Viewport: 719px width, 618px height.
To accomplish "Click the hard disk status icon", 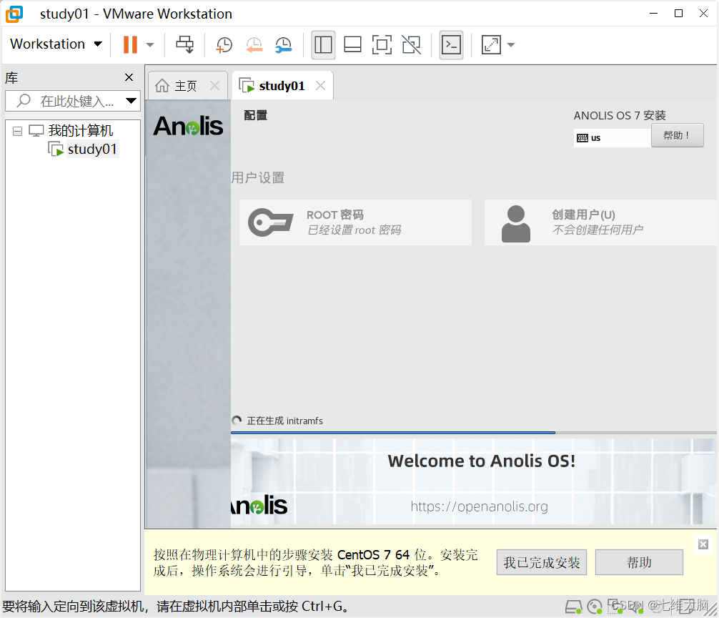I will [x=574, y=607].
